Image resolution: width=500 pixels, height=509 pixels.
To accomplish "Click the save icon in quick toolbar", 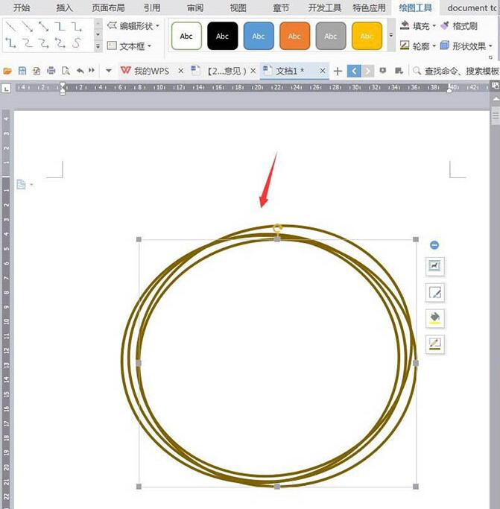I will (22, 72).
